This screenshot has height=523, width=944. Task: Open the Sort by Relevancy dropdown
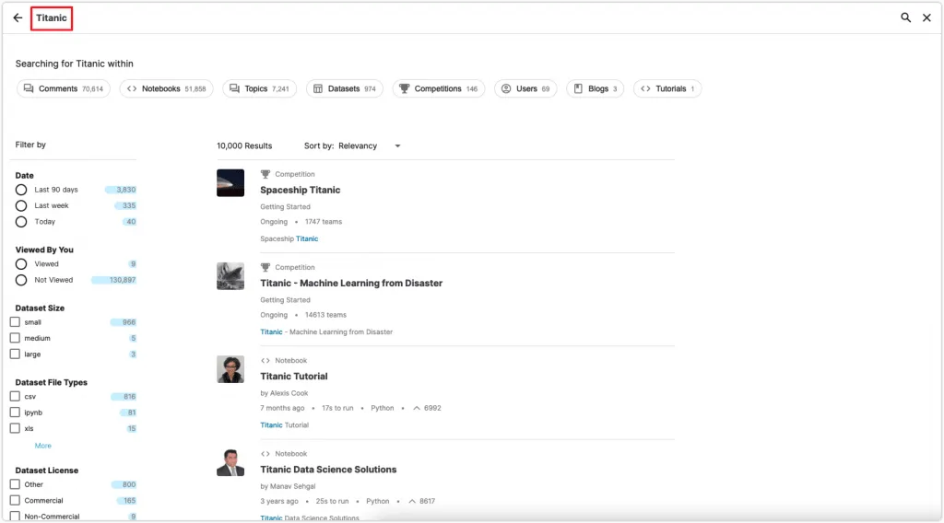[x=353, y=146]
